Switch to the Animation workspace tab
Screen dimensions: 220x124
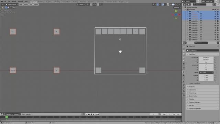pyautogui.click(x=83, y=2)
